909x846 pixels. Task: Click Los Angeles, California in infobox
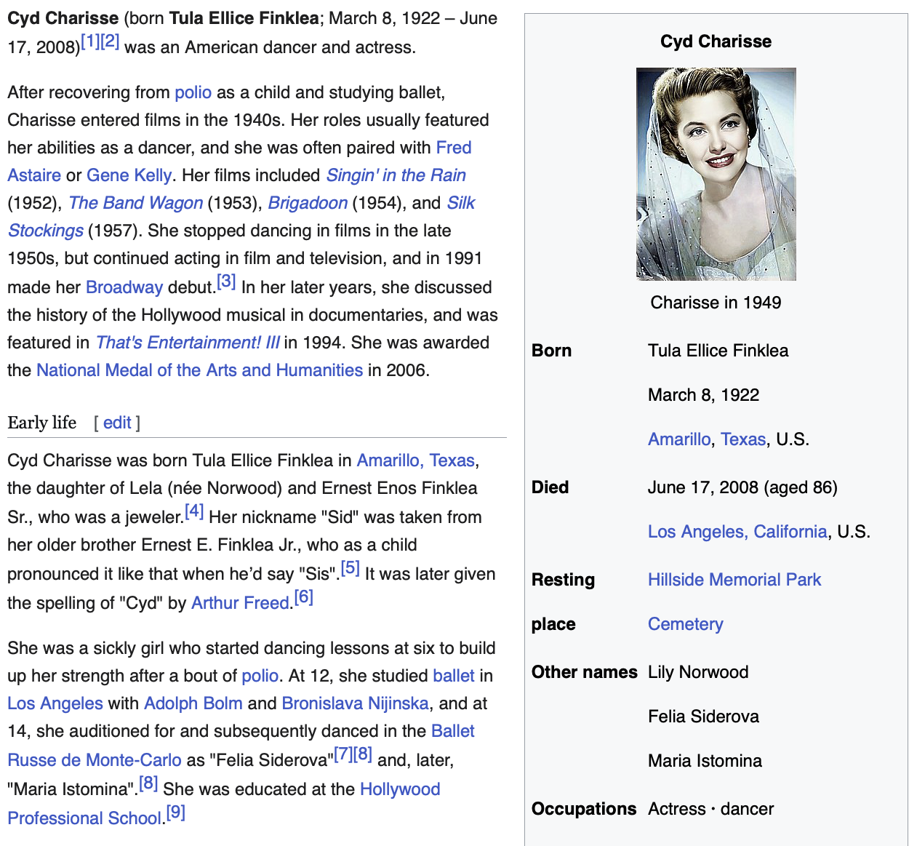pos(737,532)
